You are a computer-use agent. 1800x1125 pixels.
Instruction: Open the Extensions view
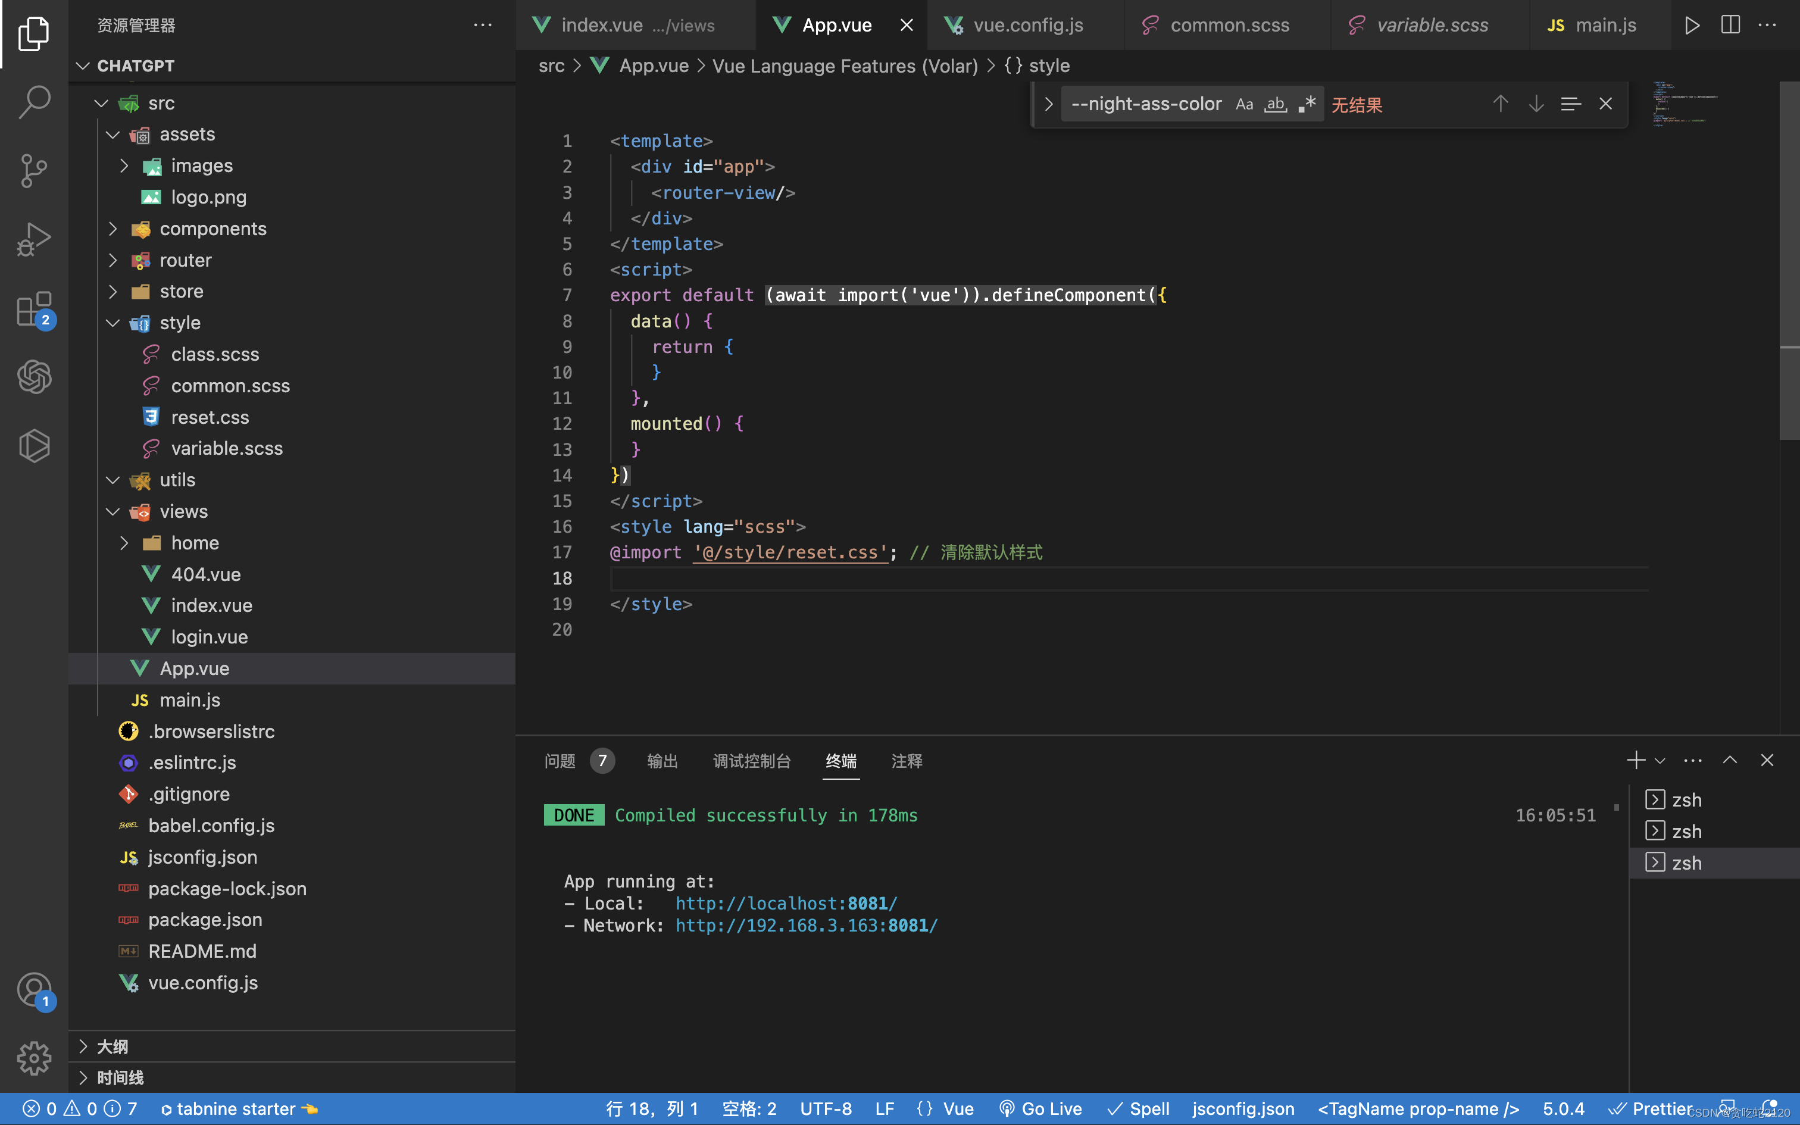(x=34, y=309)
